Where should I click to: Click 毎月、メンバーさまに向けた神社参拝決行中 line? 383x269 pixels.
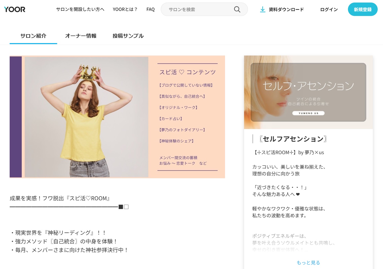click(69, 250)
